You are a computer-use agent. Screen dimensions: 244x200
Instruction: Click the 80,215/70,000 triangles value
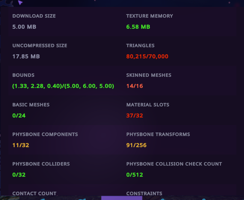147,56
